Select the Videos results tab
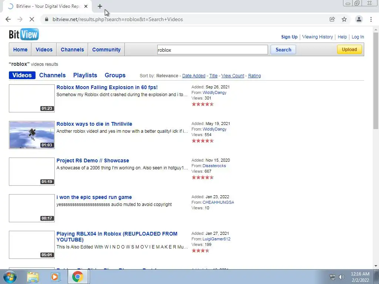 22,75
